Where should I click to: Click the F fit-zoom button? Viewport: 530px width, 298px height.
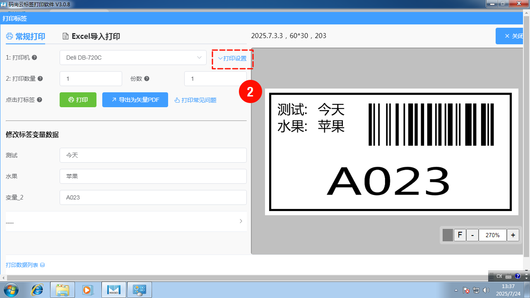pyautogui.click(x=460, y=235)
